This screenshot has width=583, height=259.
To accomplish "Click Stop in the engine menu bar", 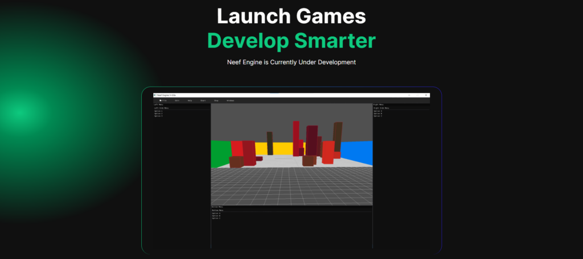I will click(x=216, y=101).
